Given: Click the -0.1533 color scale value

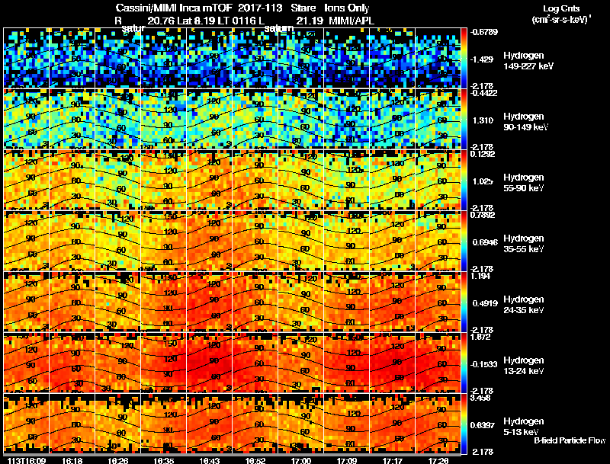Looking at the screenshot, I should pos(483,364).
